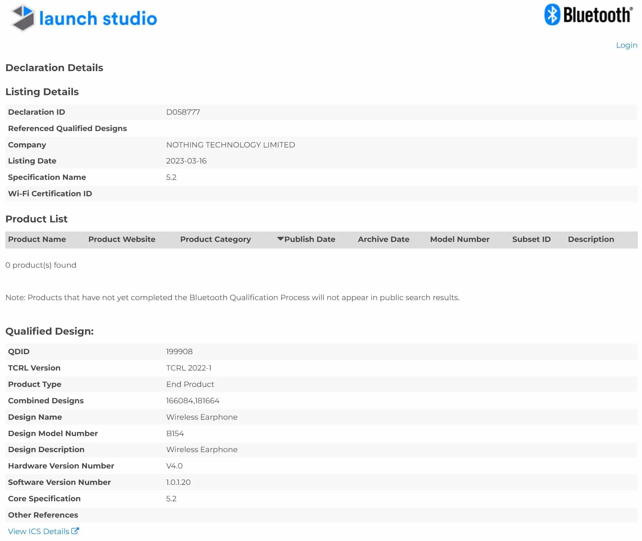Select Specification Name value 5.2
The width and height of the screenshot is (642, 541).
coord(171,177)
